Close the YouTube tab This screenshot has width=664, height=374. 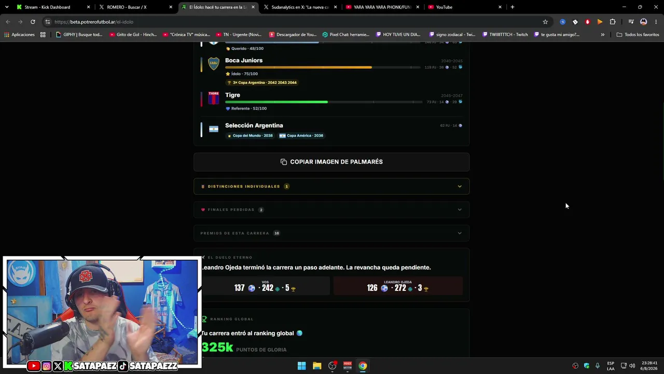click(500, 7)
